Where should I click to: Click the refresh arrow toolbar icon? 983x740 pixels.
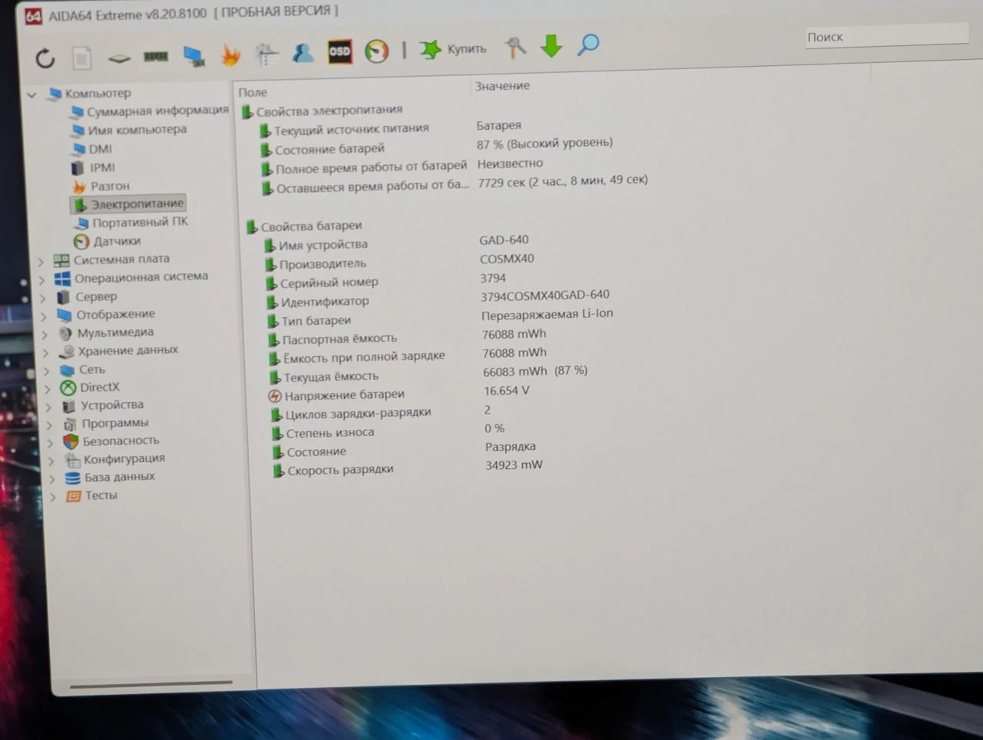(45, 58)
